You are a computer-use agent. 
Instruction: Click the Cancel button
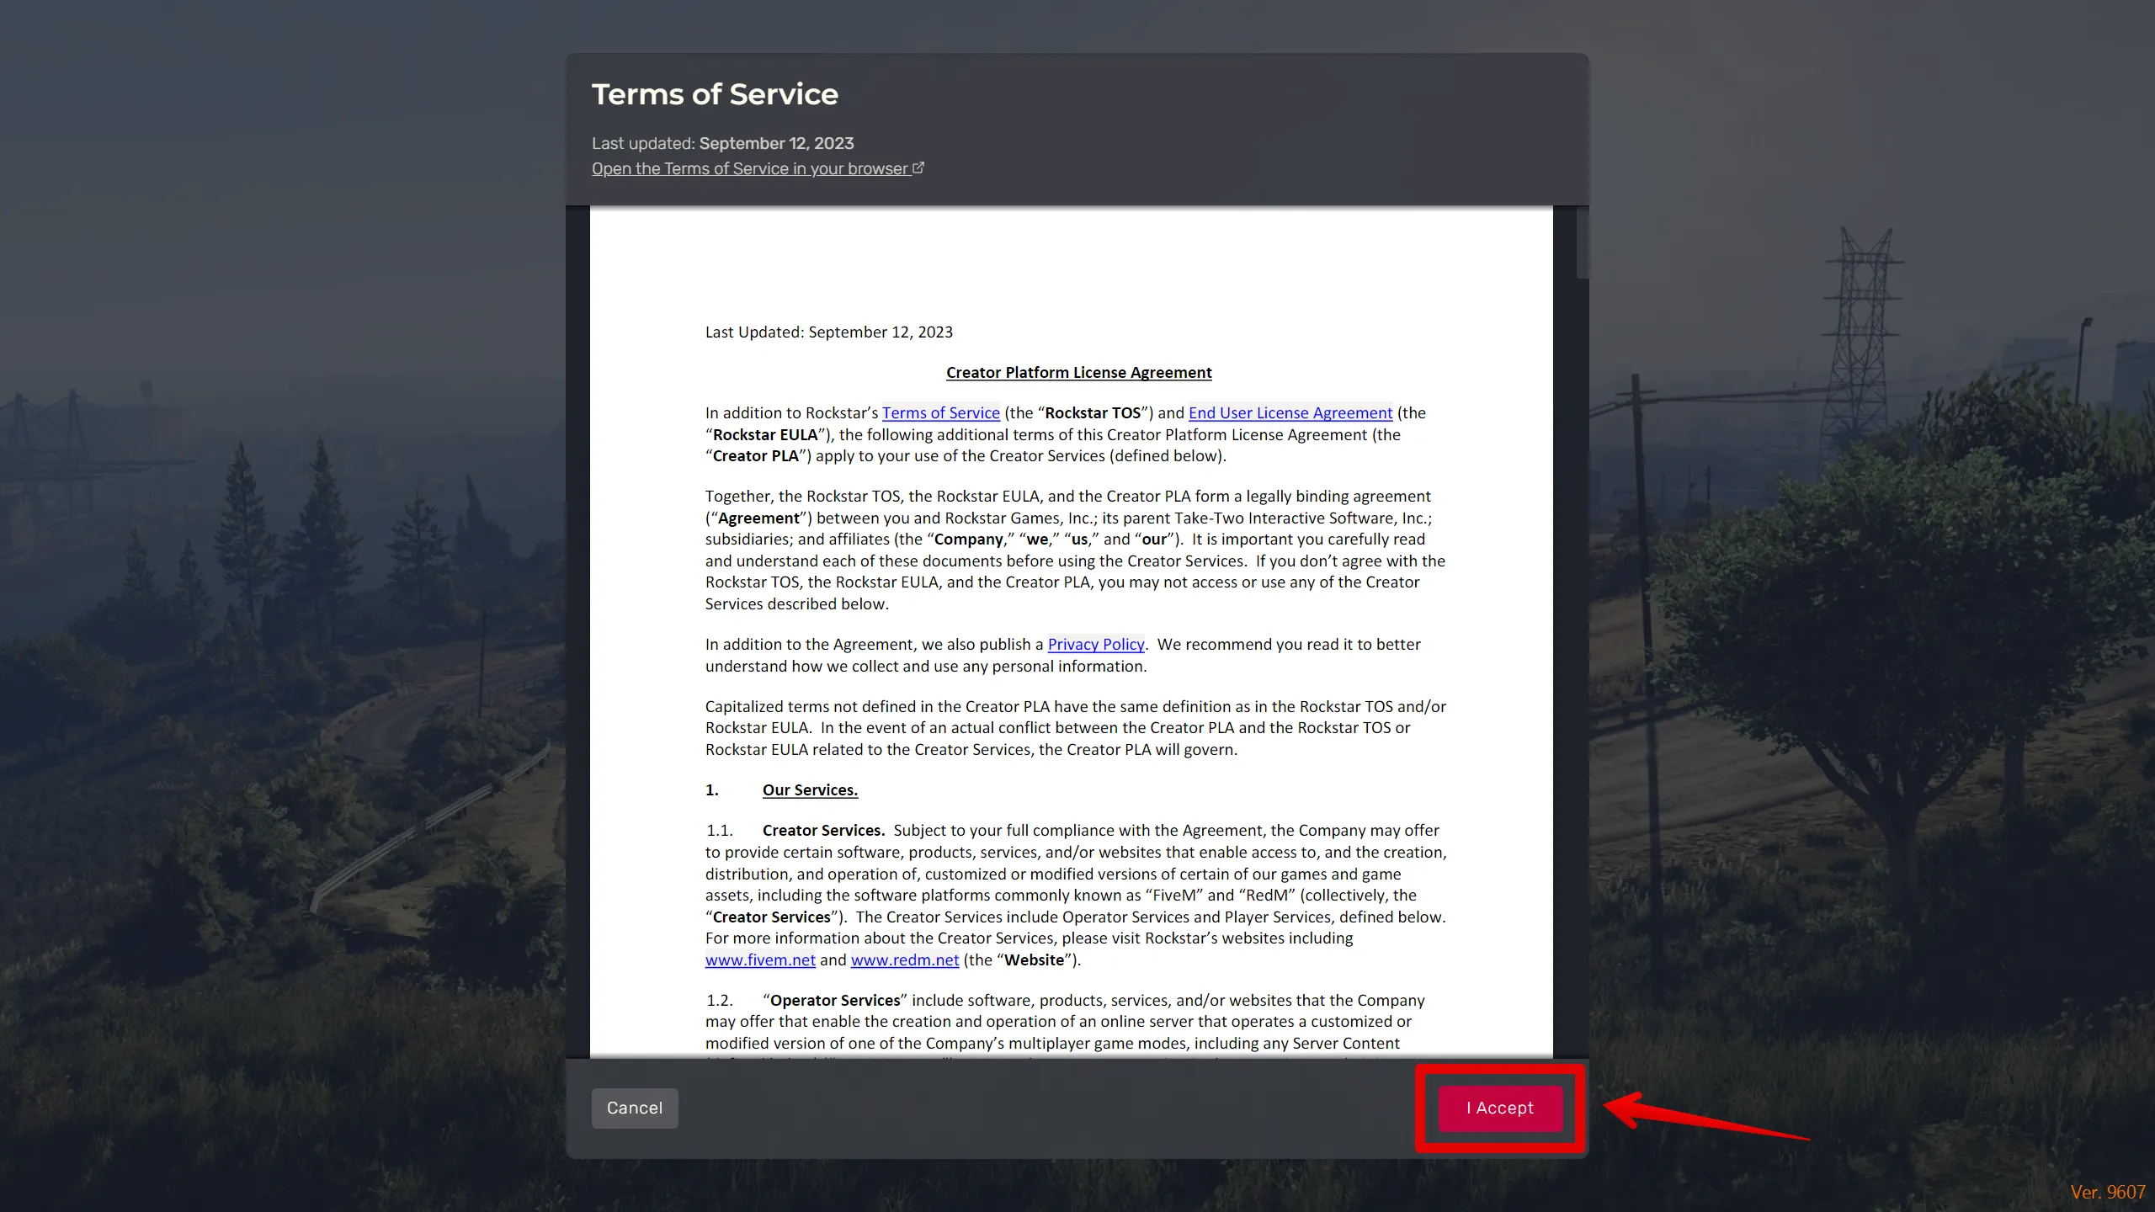click(635, 1108)
